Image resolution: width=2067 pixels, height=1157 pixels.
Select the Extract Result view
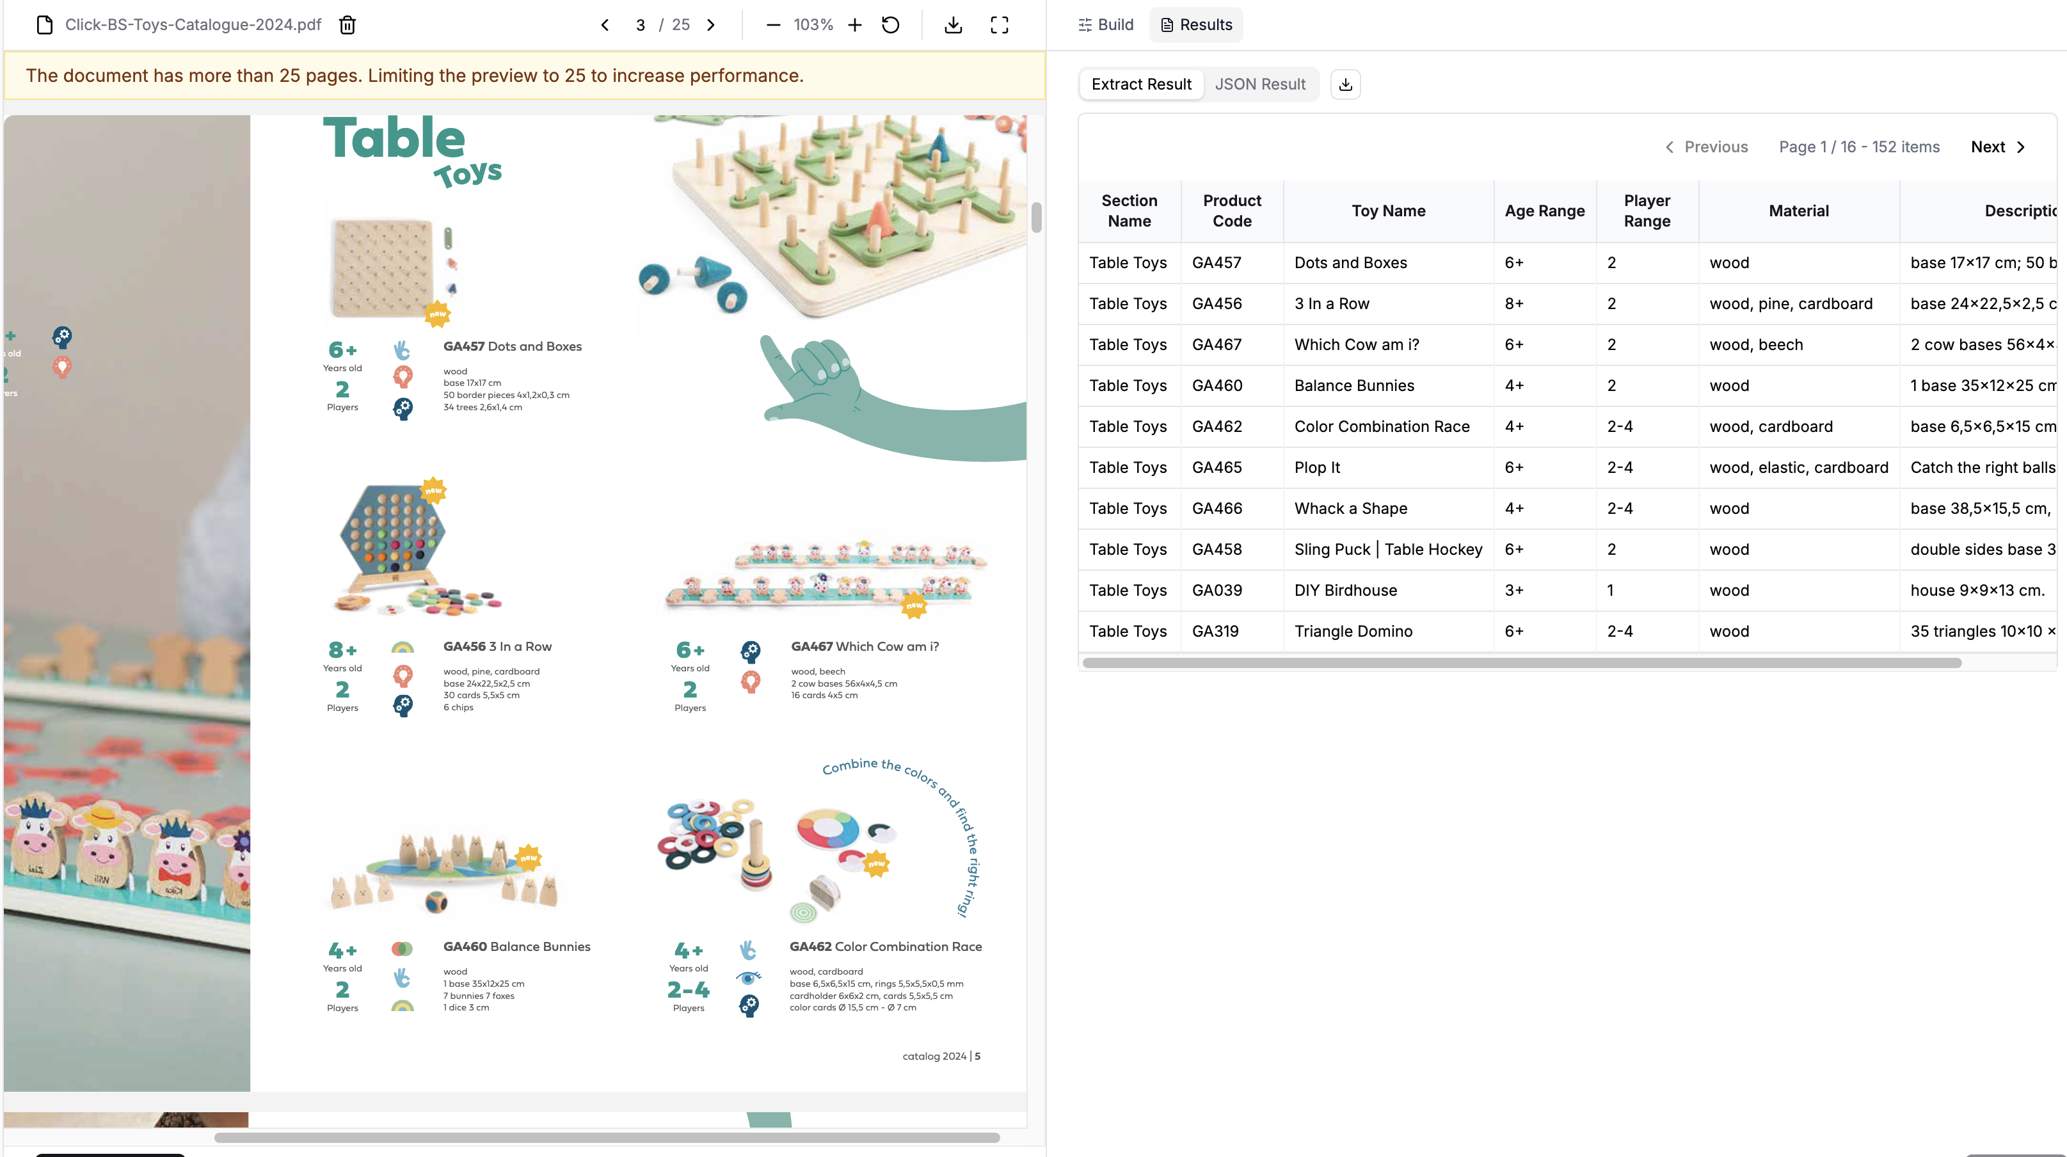coord(1141,84)
